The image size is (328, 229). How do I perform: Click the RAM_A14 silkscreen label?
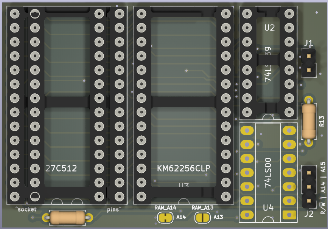(x=165, y=208)
